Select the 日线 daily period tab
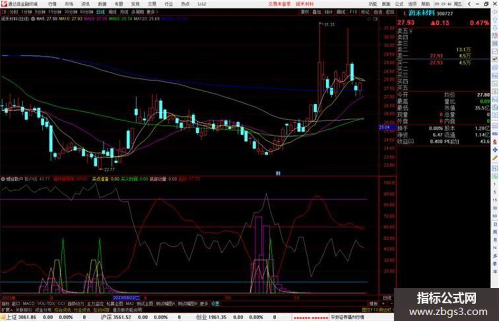This screenshot has width=499, height=321. pyautogui.click(x=100, y=12)
